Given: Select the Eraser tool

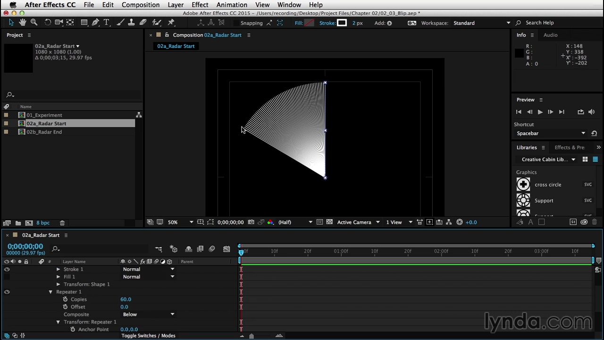Looking at the screenshot, I should tap(143, 23).
